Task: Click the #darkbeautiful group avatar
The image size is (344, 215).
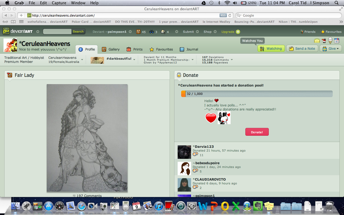Action: click(x=97, y=60)
